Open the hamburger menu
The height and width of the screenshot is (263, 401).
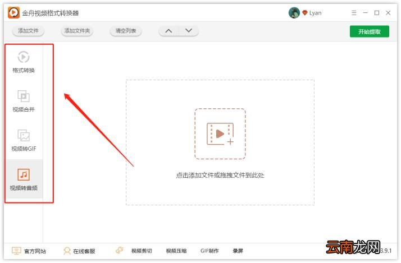pyautogui.click(x=354, y=13)
